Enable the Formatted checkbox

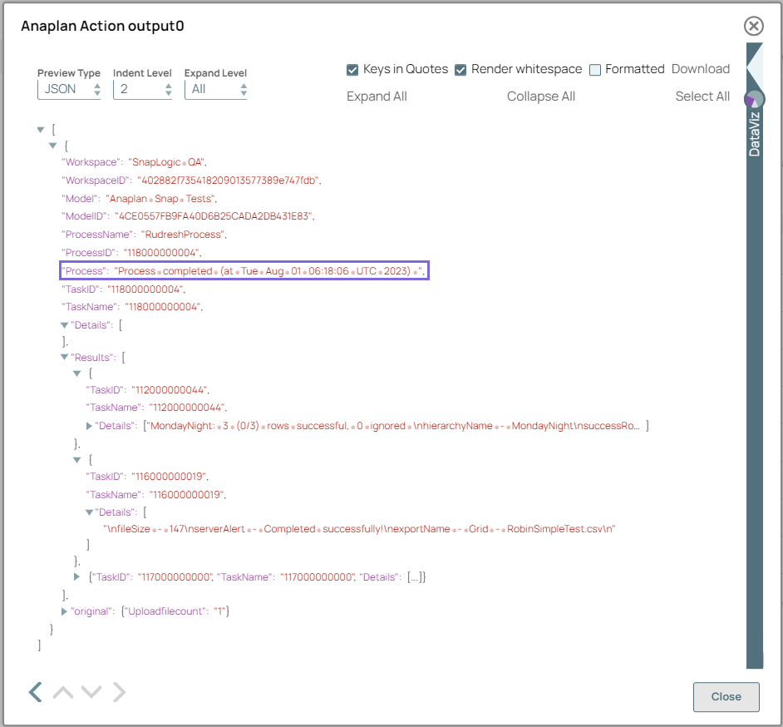tap(594, 70)
